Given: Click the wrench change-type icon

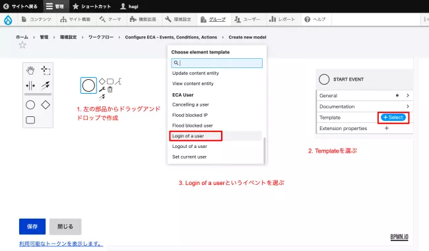Looking at the screenshot, I should coord(102,89).
